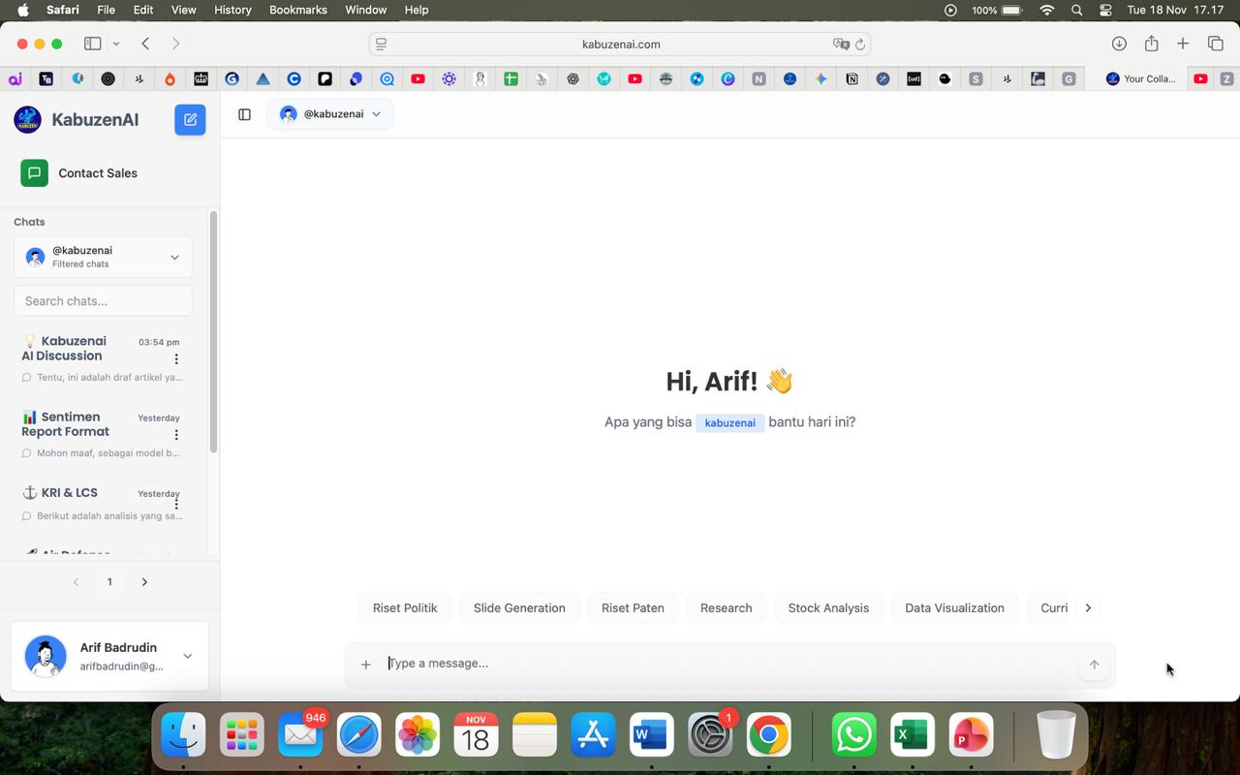
Task: Expand the Arif Badrudin account menu
Action: (x=187, y=656)
